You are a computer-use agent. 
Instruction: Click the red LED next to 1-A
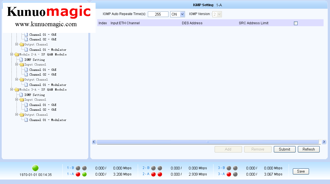[78, 174]
